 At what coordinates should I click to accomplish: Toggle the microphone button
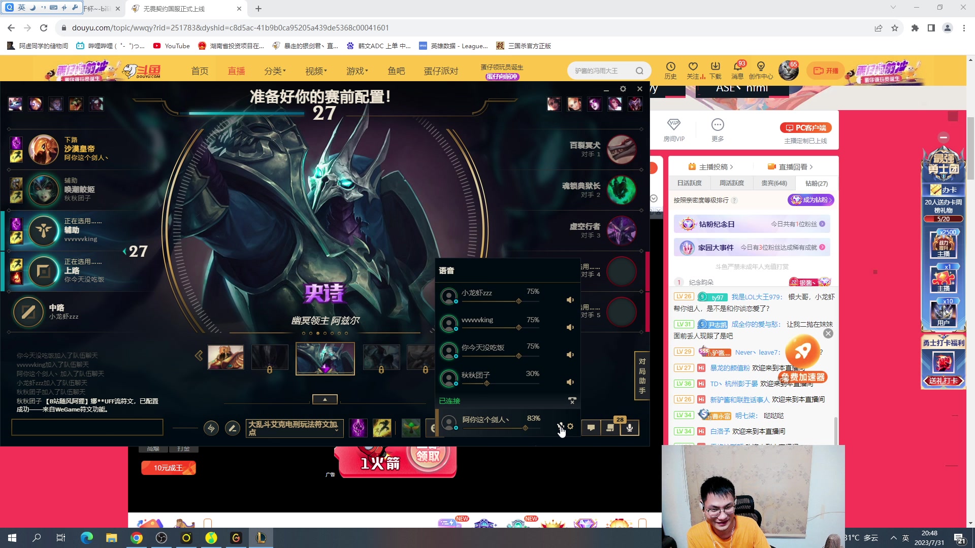pos(630,428)
